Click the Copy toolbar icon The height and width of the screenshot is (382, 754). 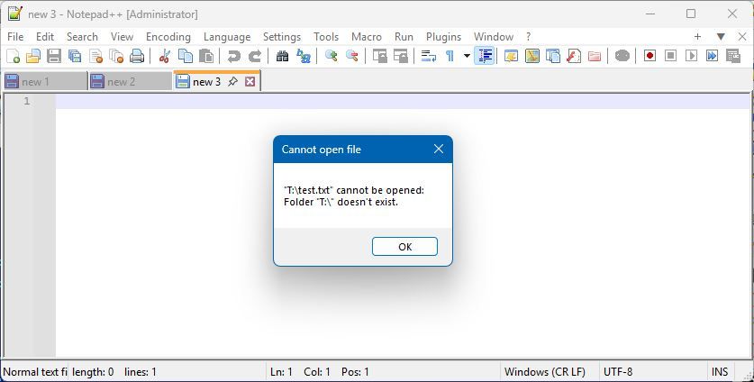[186, 56]
